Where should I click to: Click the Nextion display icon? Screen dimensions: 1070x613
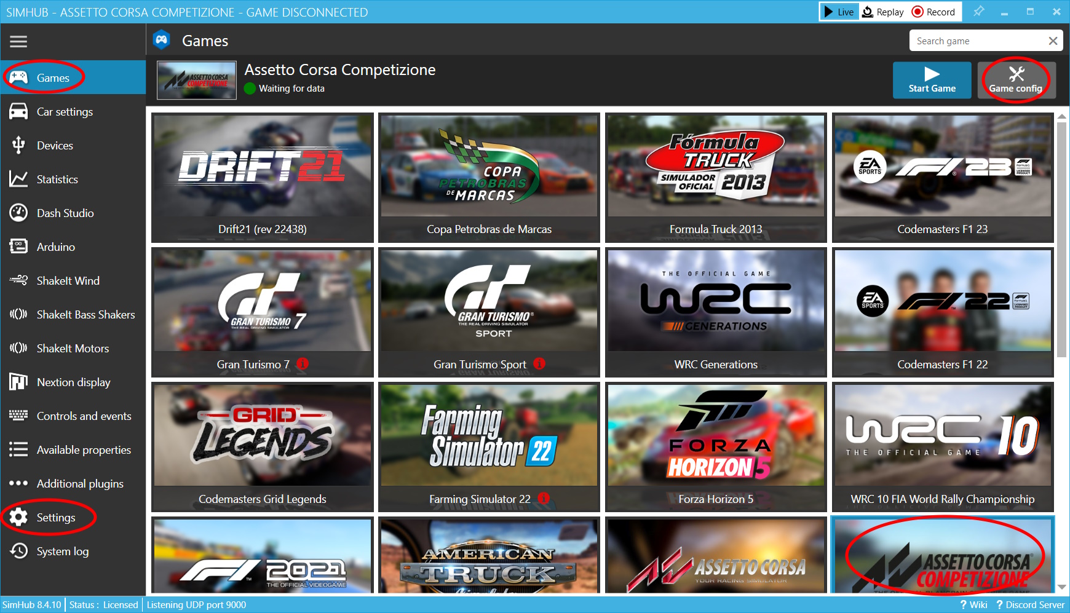(x=18, y=382)
